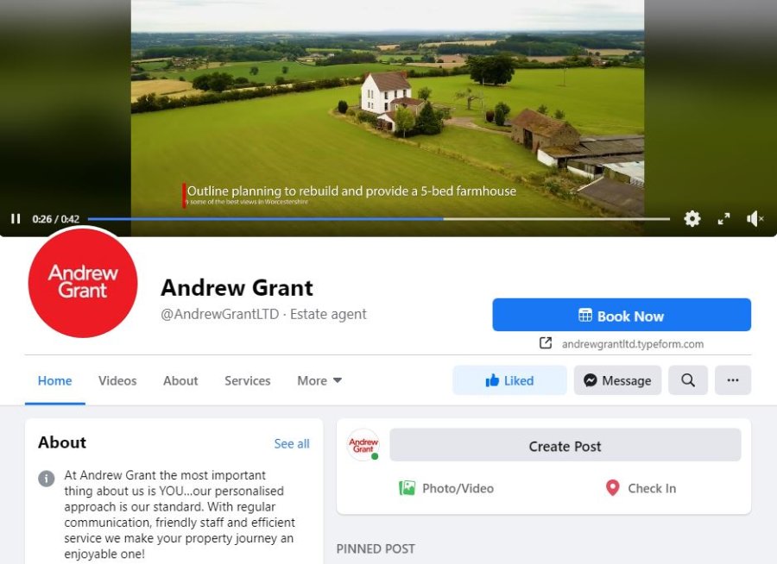The width and height of the screenshot is (777, 564).
Task: Add a Photo/Video to post
Action: [x=446, y=488]
